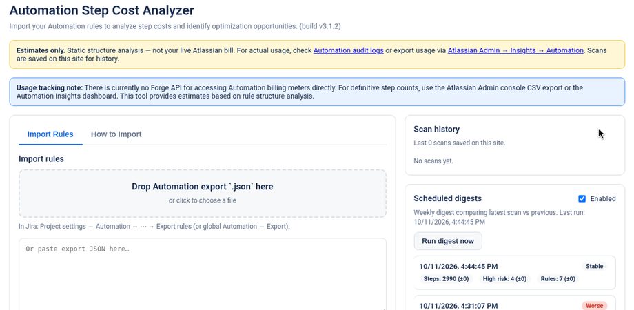Click the No scans yet text
The height and width of the screenshot is (310, 634).
(433, 161)
